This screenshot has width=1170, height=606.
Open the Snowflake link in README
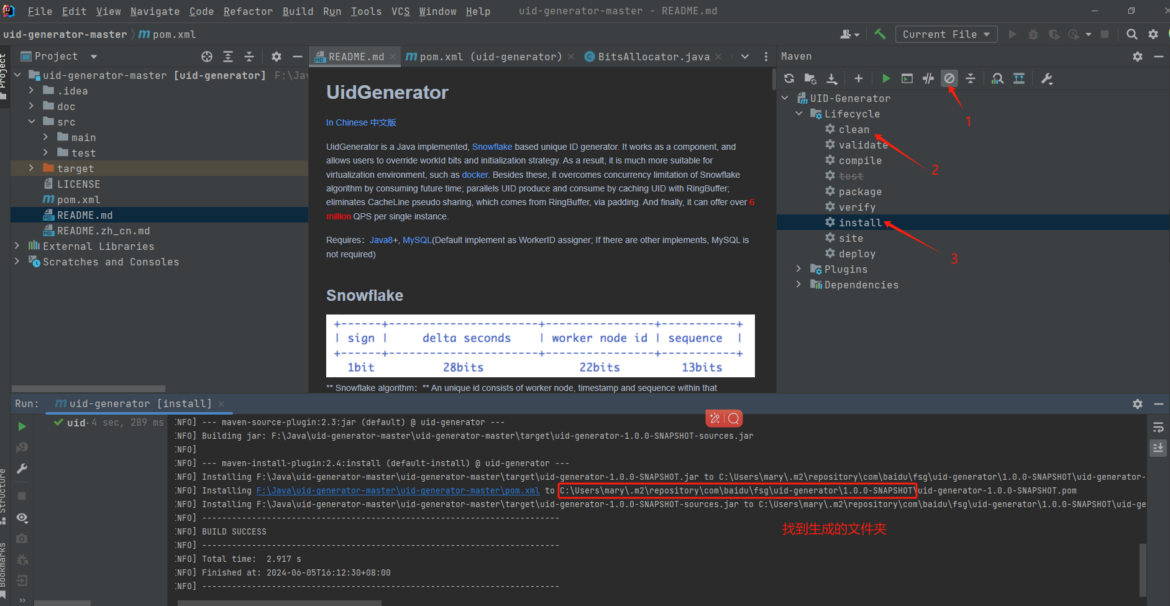(x=492, y=147)
